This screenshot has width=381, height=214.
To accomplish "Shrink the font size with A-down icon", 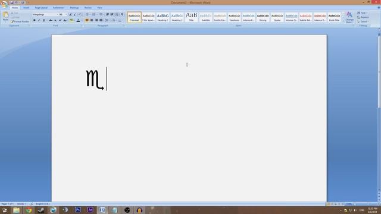I will pyautogui.click(x=75, y=14).
